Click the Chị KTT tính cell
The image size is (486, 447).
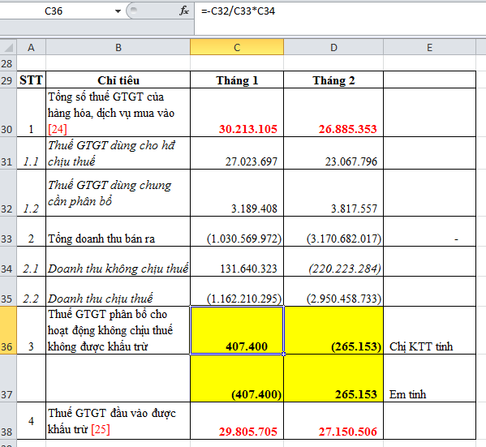pyautogui.click(x=429, y=330)
